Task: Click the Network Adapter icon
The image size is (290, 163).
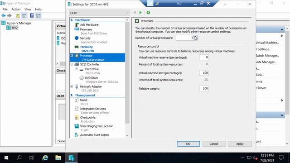Action: point(77,86)
